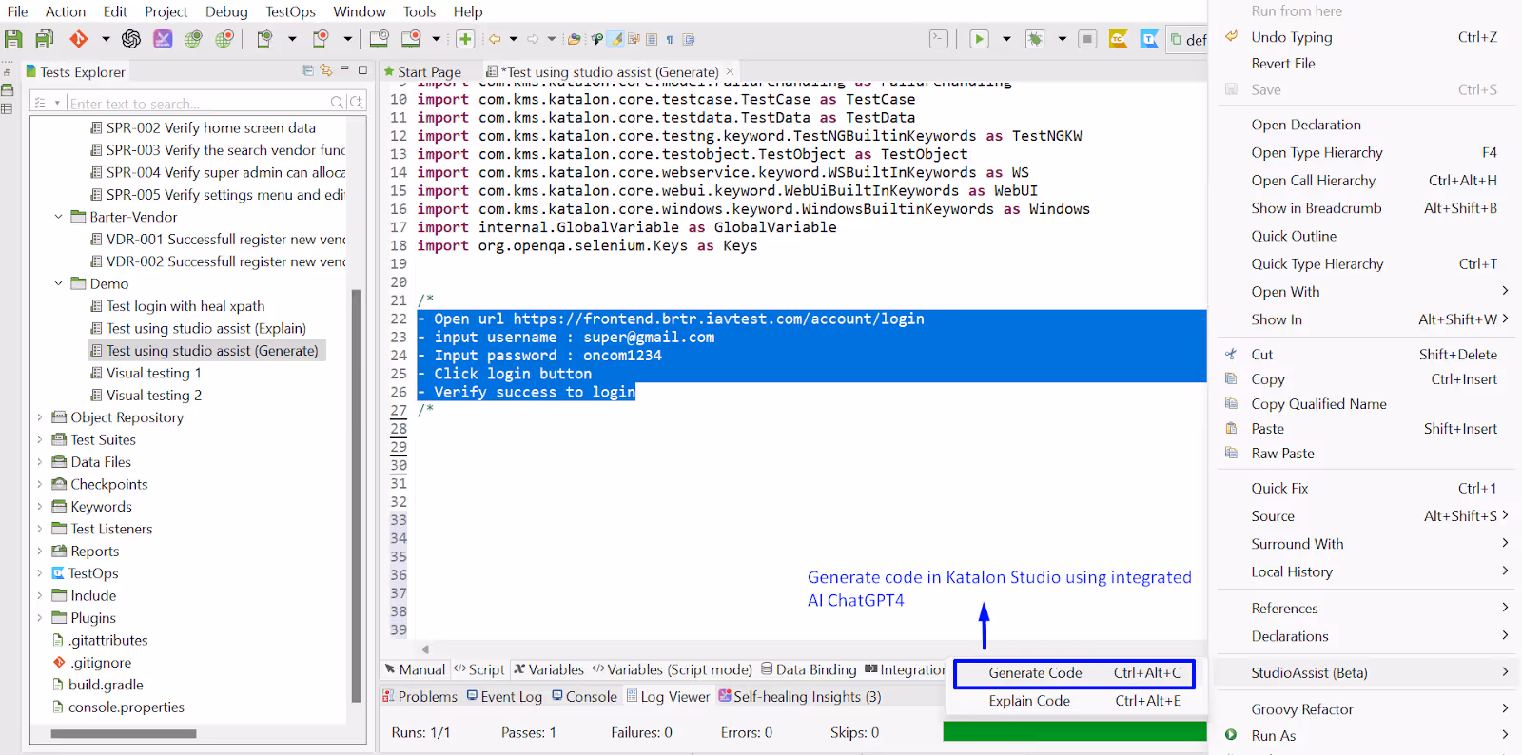Viewport: 1522px width, 755px height.
Task: Open the Debug button dropdown arrow
Action: click(x=1062, y=39)
